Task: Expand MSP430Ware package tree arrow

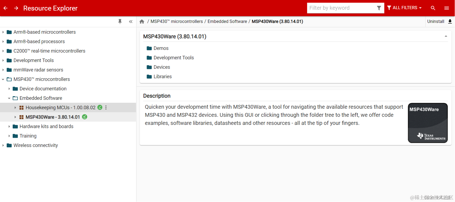Action: tap(15, 117)
